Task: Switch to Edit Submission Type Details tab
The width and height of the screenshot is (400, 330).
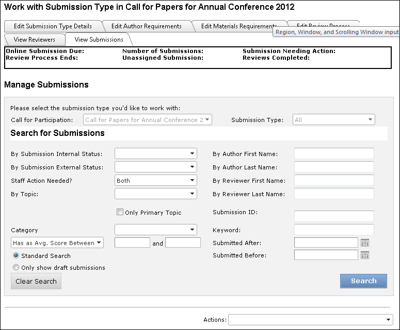Action: click(53, 26)
